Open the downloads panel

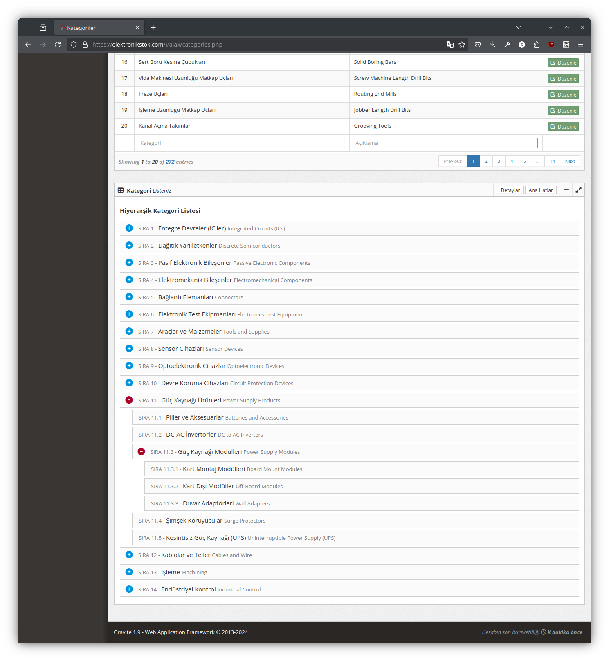[x=492, y=45]
